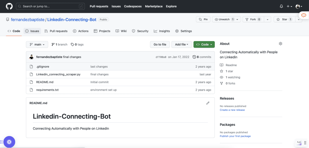Switch to the Wiki tab
309x148 pixels.
coord(121,31)
